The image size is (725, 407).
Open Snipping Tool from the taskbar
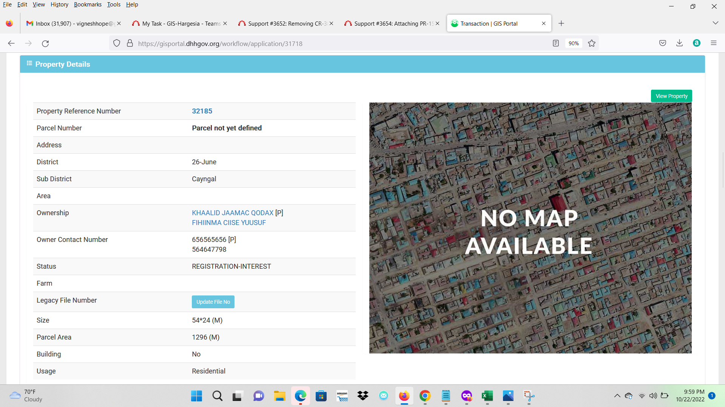(x=529, y=396)
